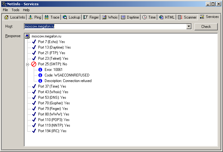Image resolution: width=223 pixels, height=152 pixels.
Task: Click the checkmark icon for Port 21 (FTP)
Action: [34, 53]
